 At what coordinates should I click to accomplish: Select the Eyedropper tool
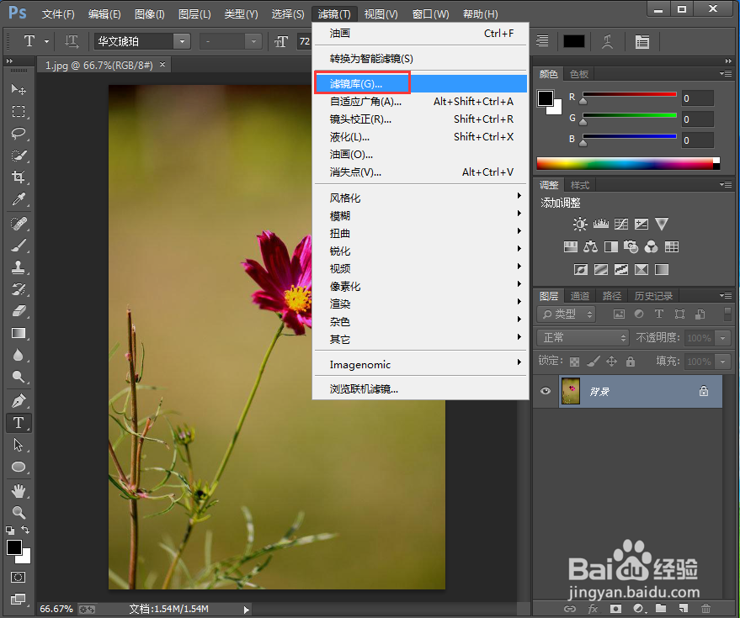19,199
